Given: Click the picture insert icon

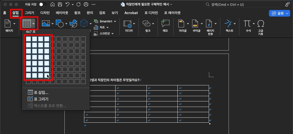Looking at the screenshot, I should coord(46,23).
